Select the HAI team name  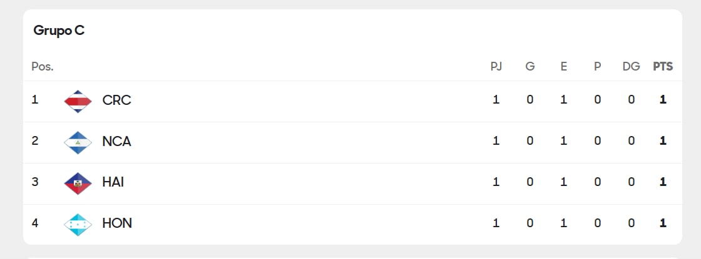click(113, 182)
